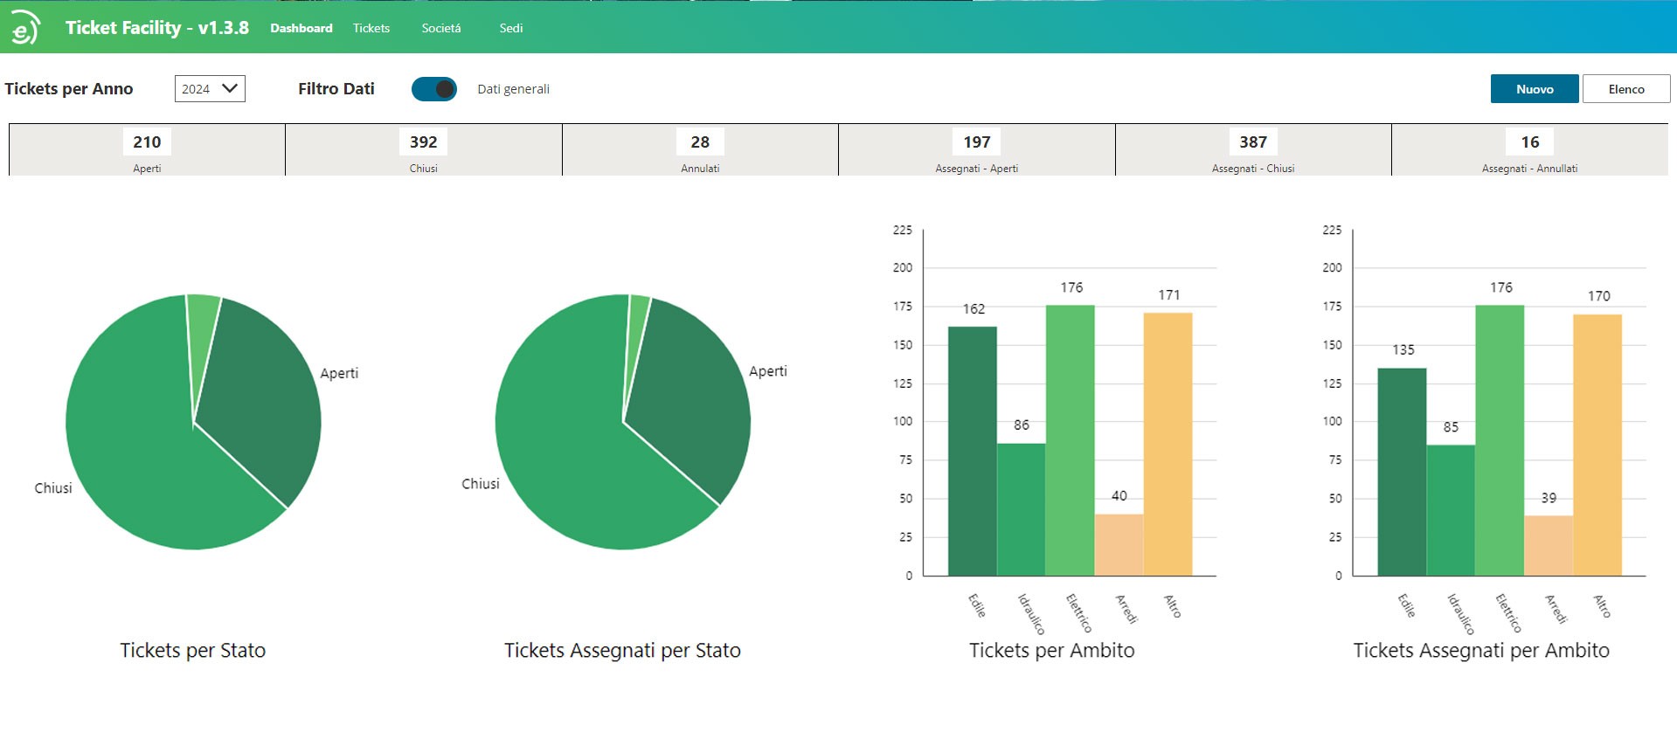Viewport: 1677px width, 753px height.
Task: Click 'Tickets Assegnati per Ambito' chart title
Action: (1481, 651)
